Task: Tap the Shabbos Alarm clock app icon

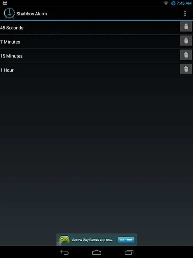Action: (9, 13)
